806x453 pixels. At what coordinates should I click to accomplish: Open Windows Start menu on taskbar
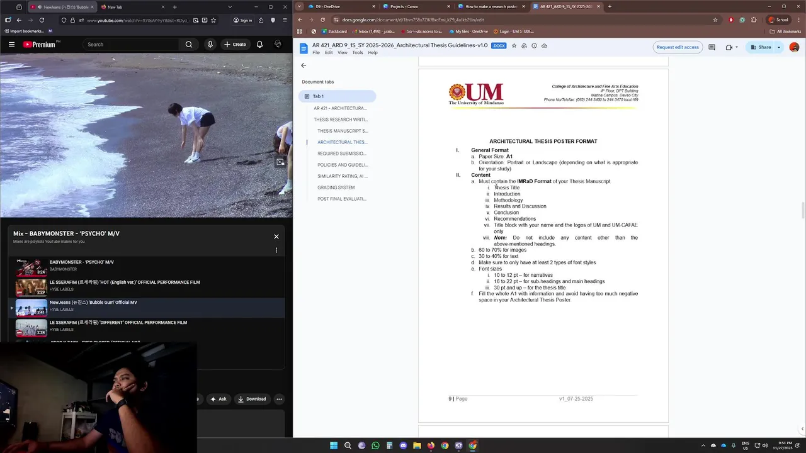coord(334,445)
